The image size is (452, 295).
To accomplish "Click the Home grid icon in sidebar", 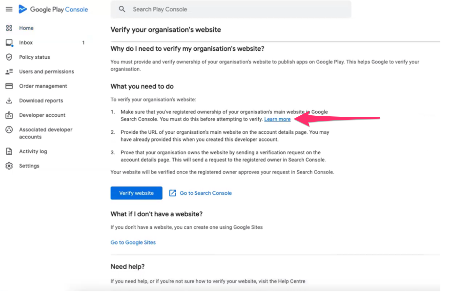I will pyautogui.click(x=9, y=28).
